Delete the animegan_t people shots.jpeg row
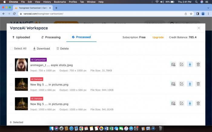Screen dimensions: 212x132 [198, 64]
